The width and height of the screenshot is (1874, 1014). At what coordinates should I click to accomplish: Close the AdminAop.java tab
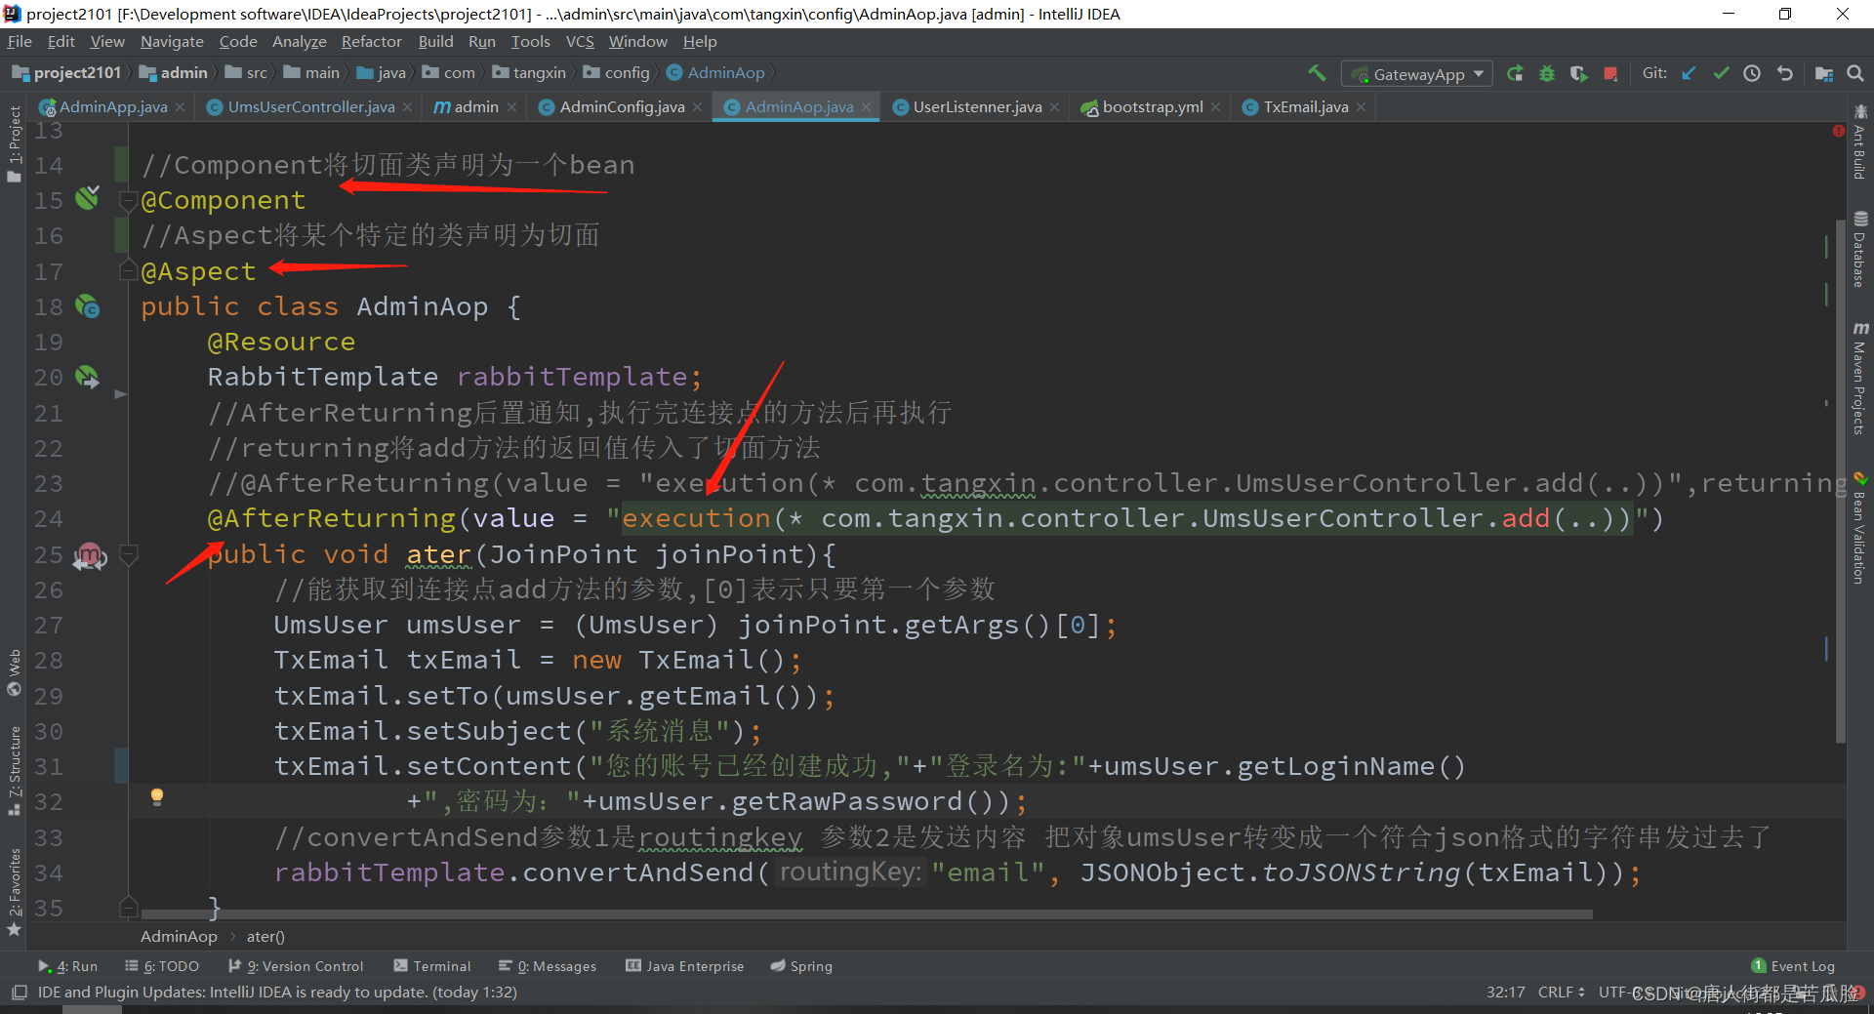[866, 107]
